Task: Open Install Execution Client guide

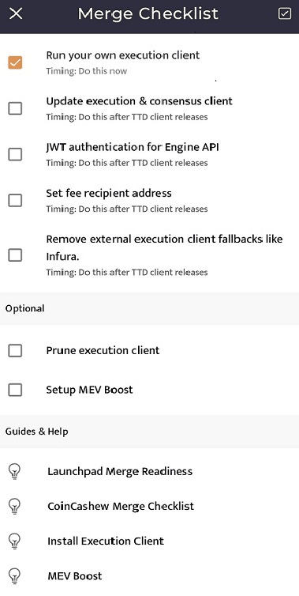Action: click(106, 541)
